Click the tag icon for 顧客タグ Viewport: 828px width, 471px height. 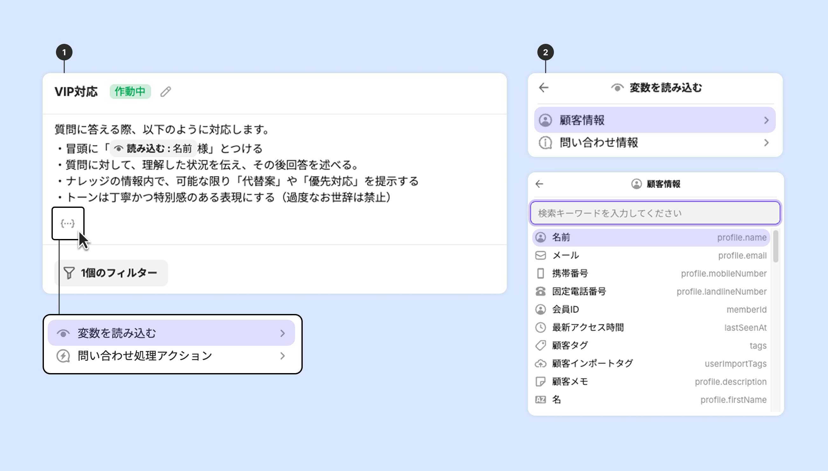pyautogui.click(x=540, y=345)
